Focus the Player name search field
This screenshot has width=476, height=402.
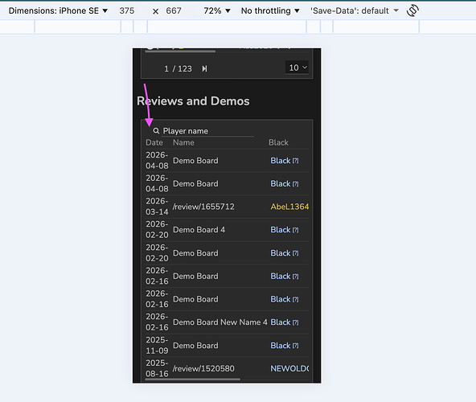pyautogui.click(x=207, y=131)
